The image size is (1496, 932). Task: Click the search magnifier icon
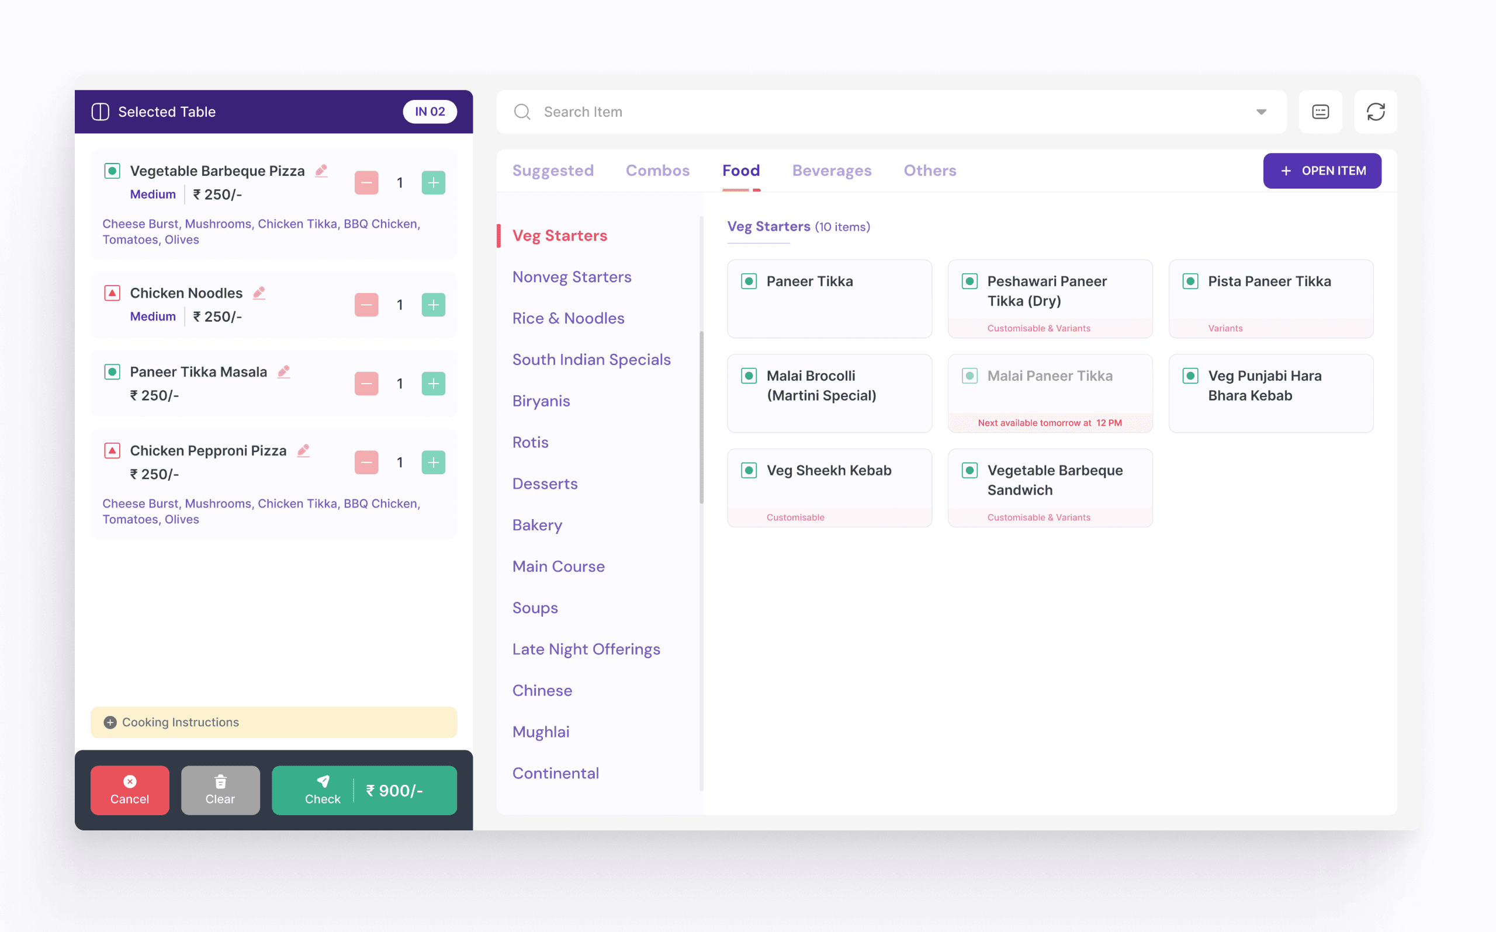pyautogui.click(x=522, y=112)
